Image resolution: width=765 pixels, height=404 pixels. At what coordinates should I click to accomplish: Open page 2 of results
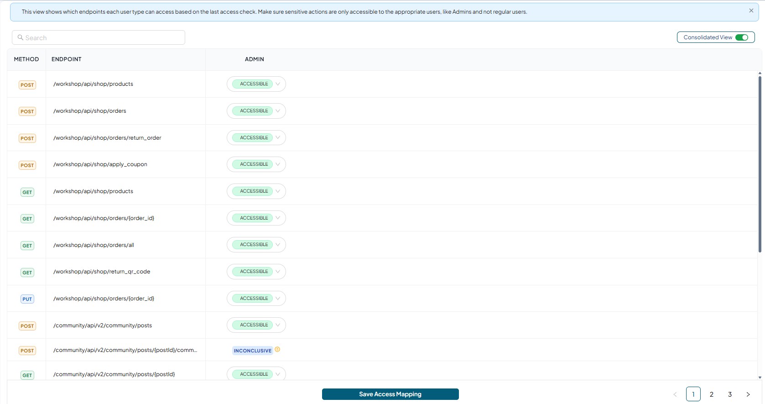click(712, 394)
